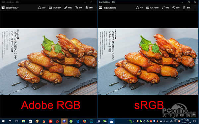Click Share icon in the Adobe RGB window
Image resolution: width=199 pixels, height=124 pixels.
[42, 8]
